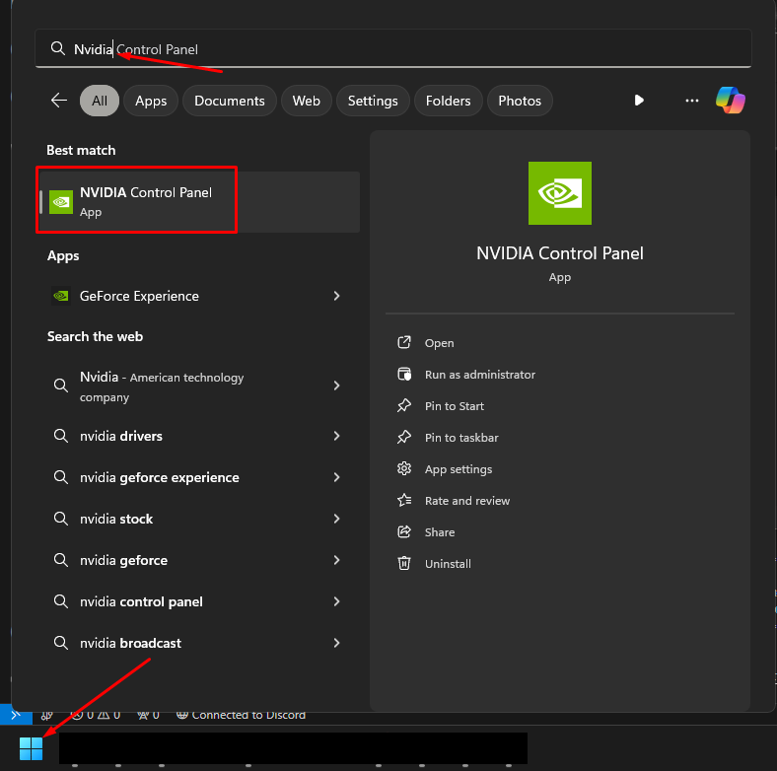Click the back arrow in search panel
Image resolution: width=777 pixels, height=771 pixels.
coord(59,101)
